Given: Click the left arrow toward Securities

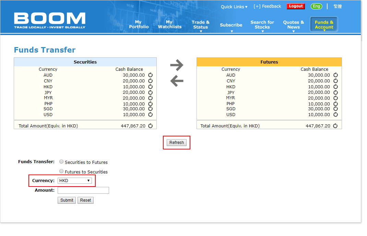Looking at the screenshot, I should click(177, 81).
